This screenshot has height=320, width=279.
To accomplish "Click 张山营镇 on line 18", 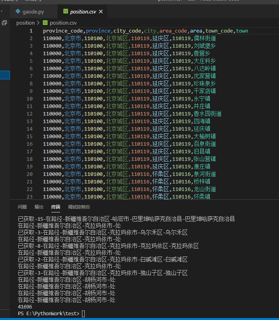I will (x=205, y=159).
